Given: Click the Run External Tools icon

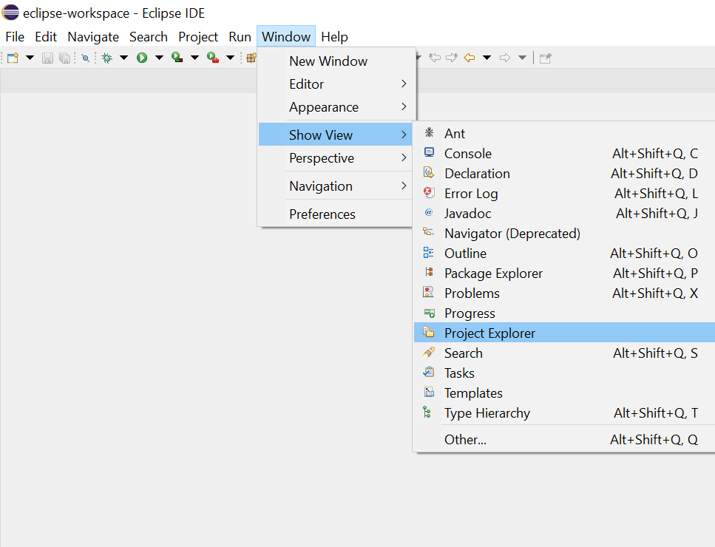Looking at the screenshot, I should coord(213,58).
